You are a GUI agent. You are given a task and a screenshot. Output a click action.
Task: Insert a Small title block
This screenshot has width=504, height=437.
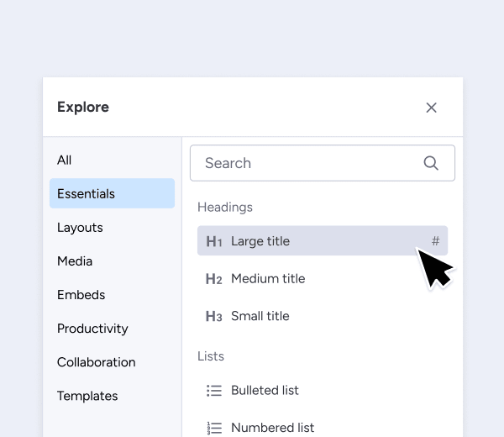323,316
